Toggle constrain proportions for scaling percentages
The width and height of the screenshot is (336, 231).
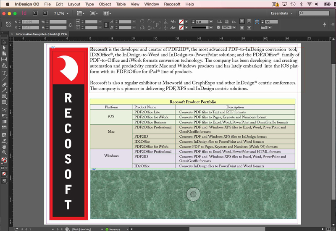click(x=105, y=24)
